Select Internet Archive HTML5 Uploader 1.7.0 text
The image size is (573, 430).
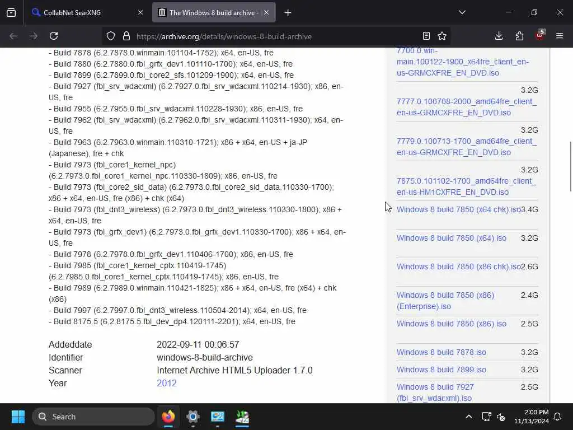coord(234,371)
